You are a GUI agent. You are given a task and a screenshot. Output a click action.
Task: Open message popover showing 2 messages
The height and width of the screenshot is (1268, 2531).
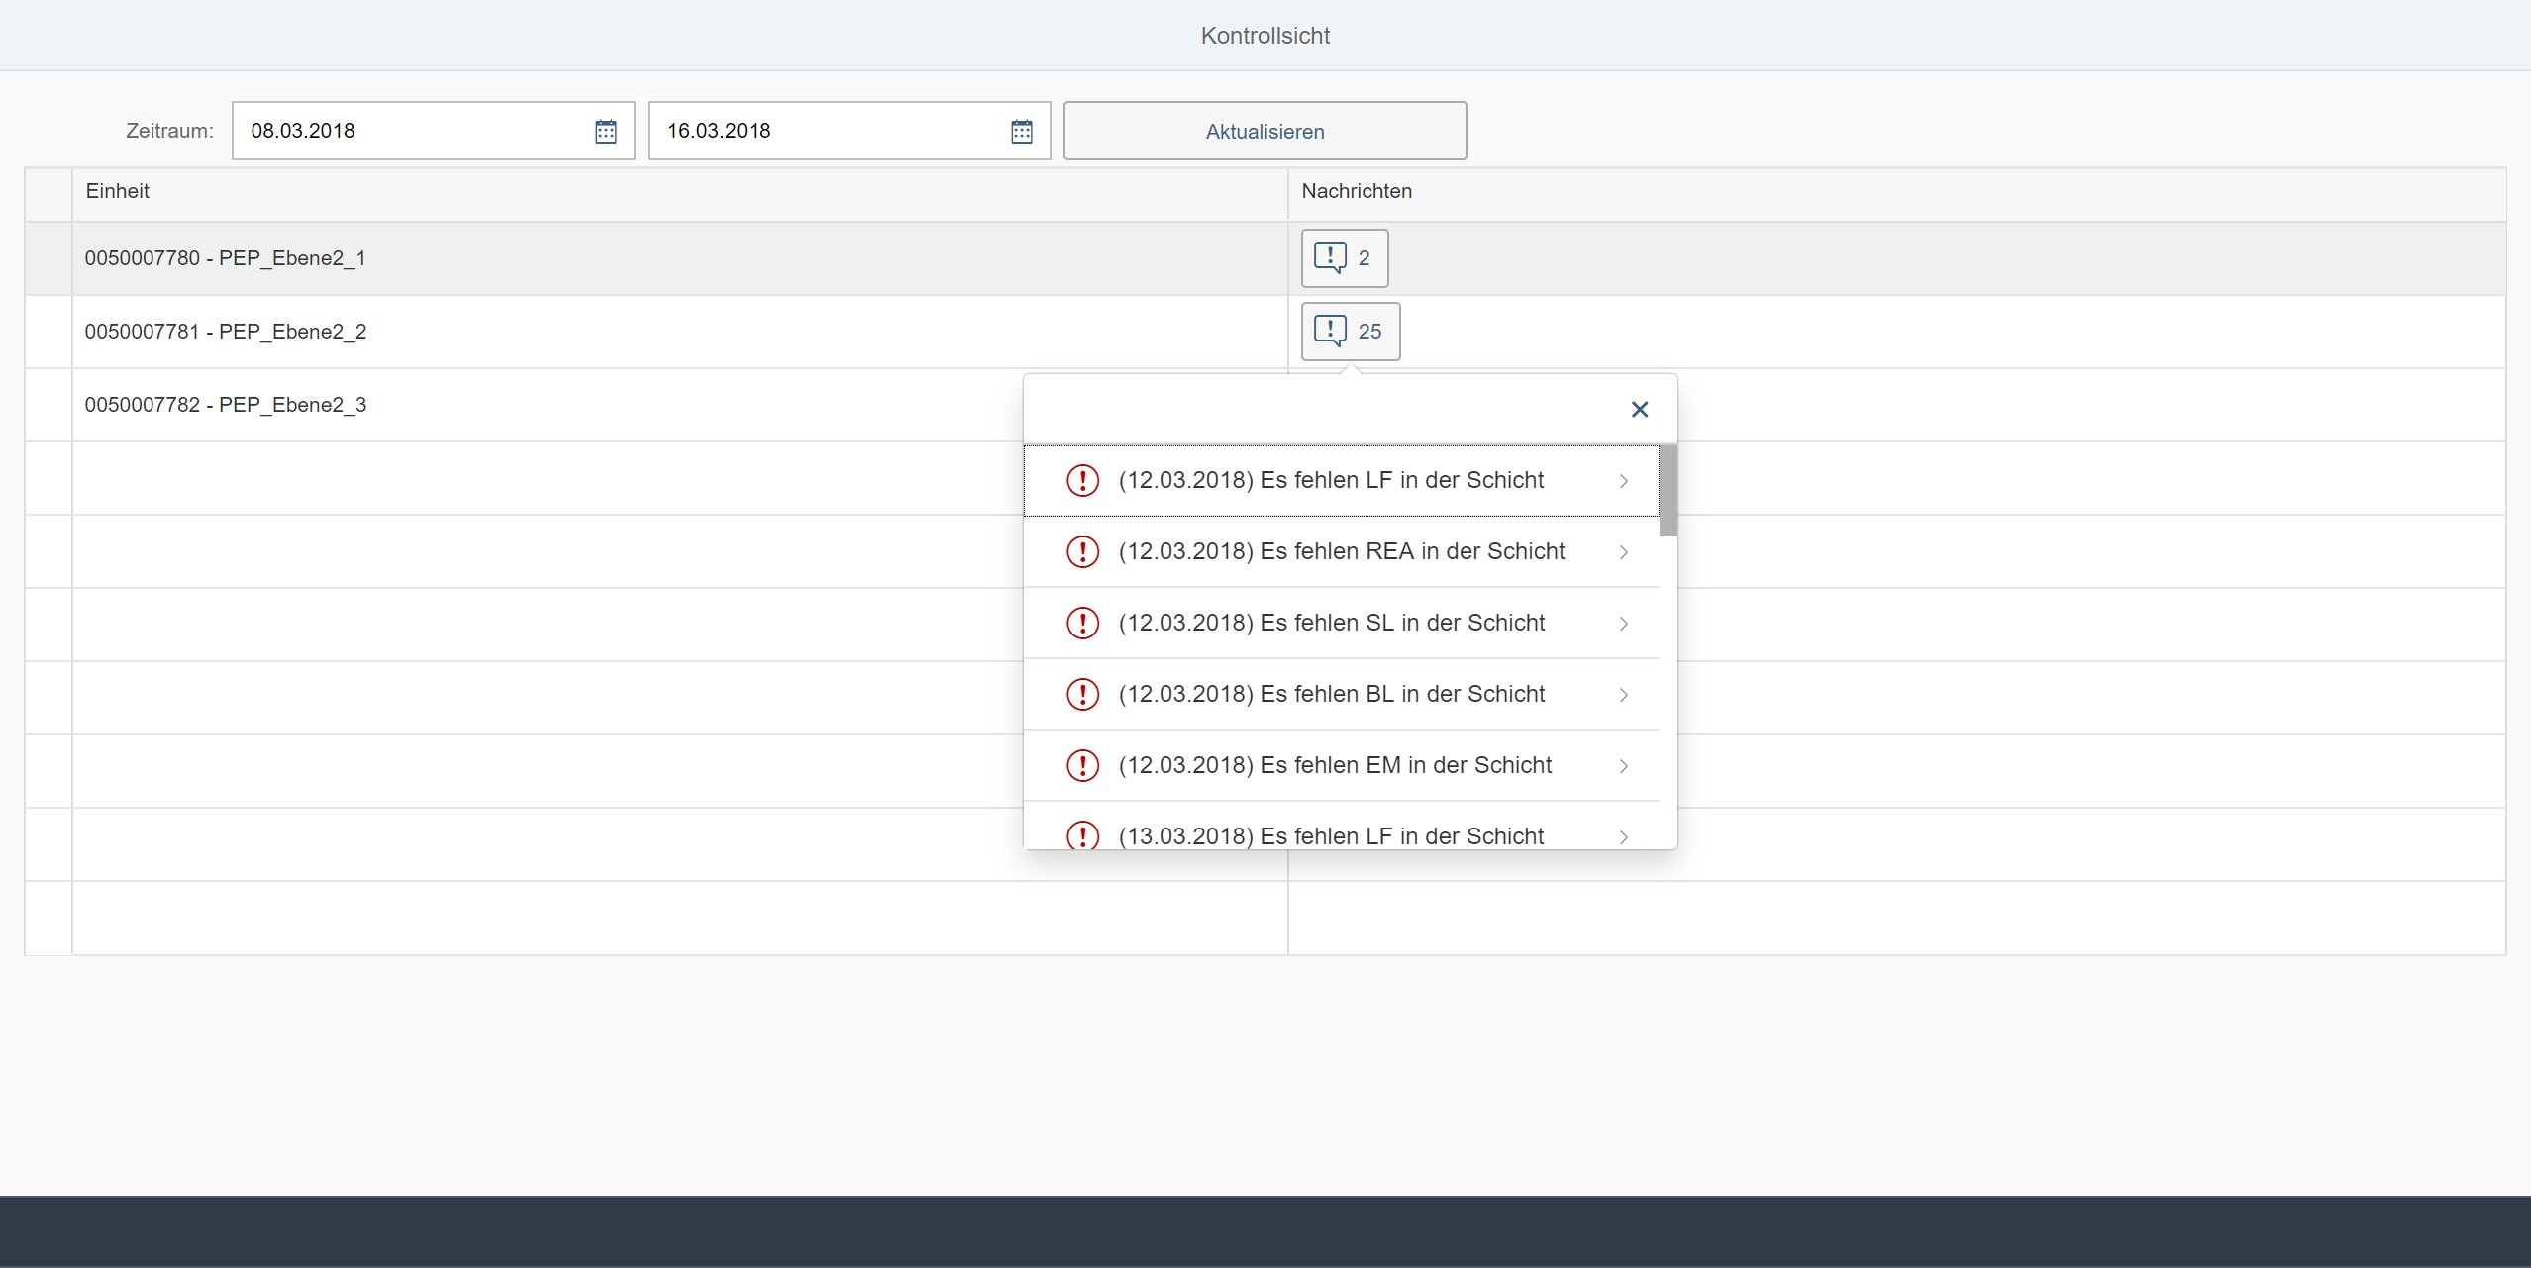coord(1344,258)
